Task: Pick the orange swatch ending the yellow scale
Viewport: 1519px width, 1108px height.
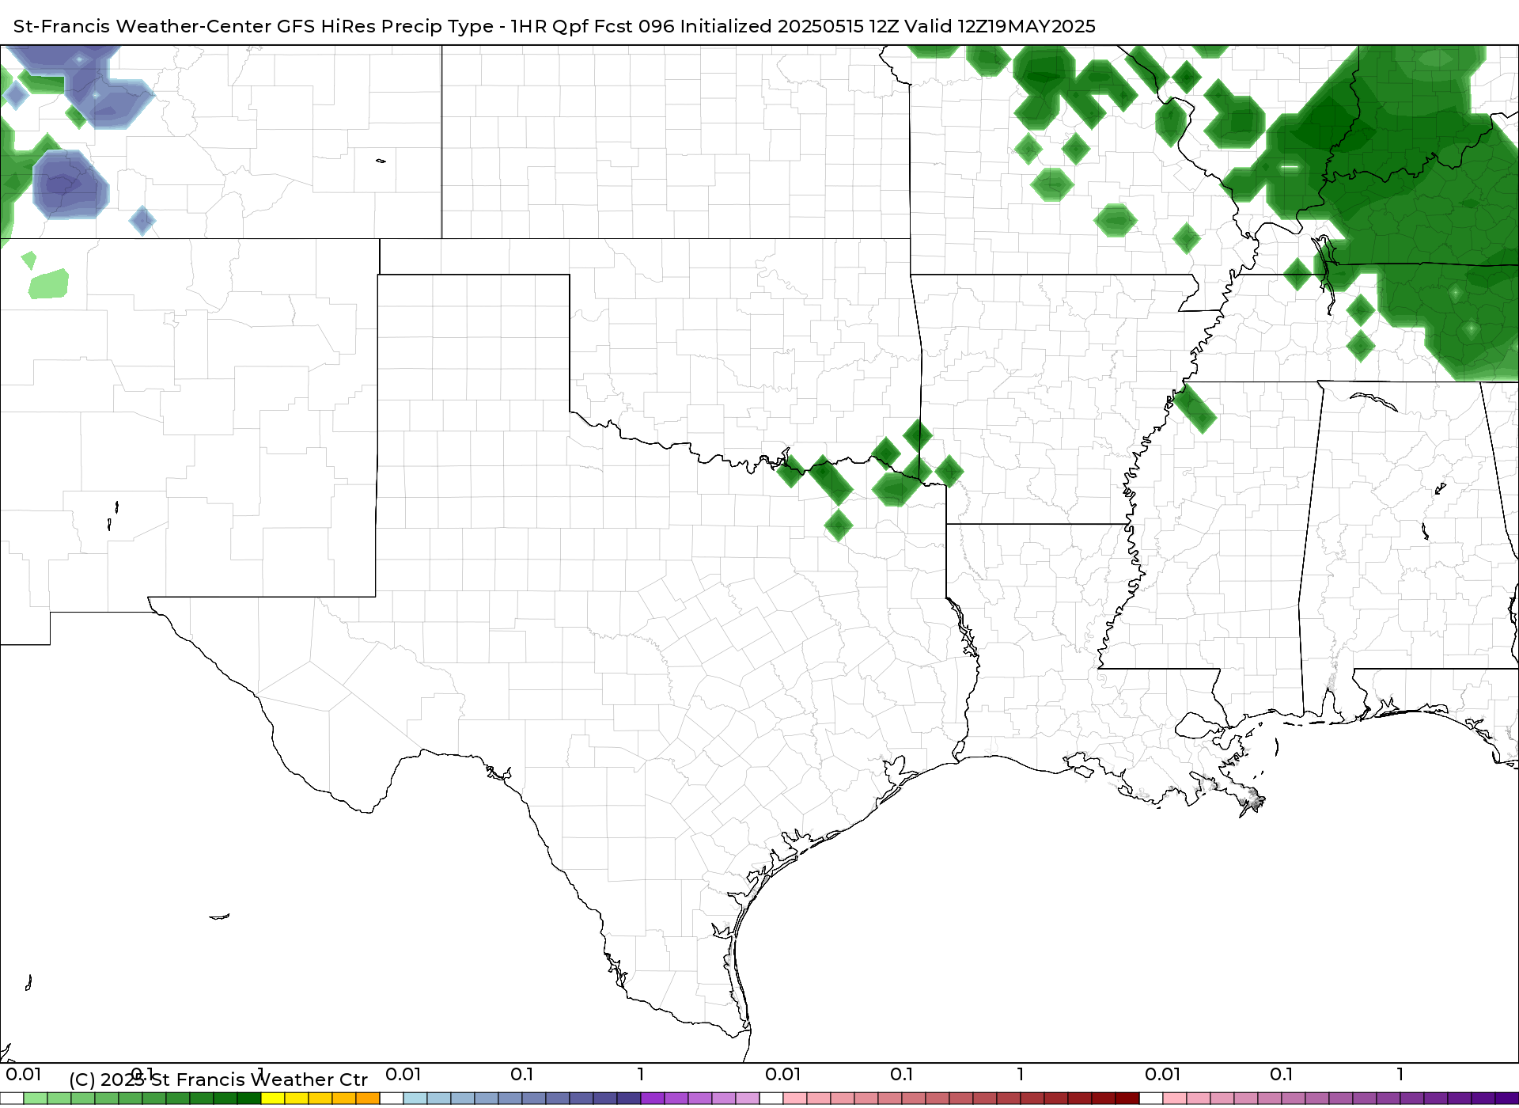Action: pyautogui.click(x=368, y=1099)
